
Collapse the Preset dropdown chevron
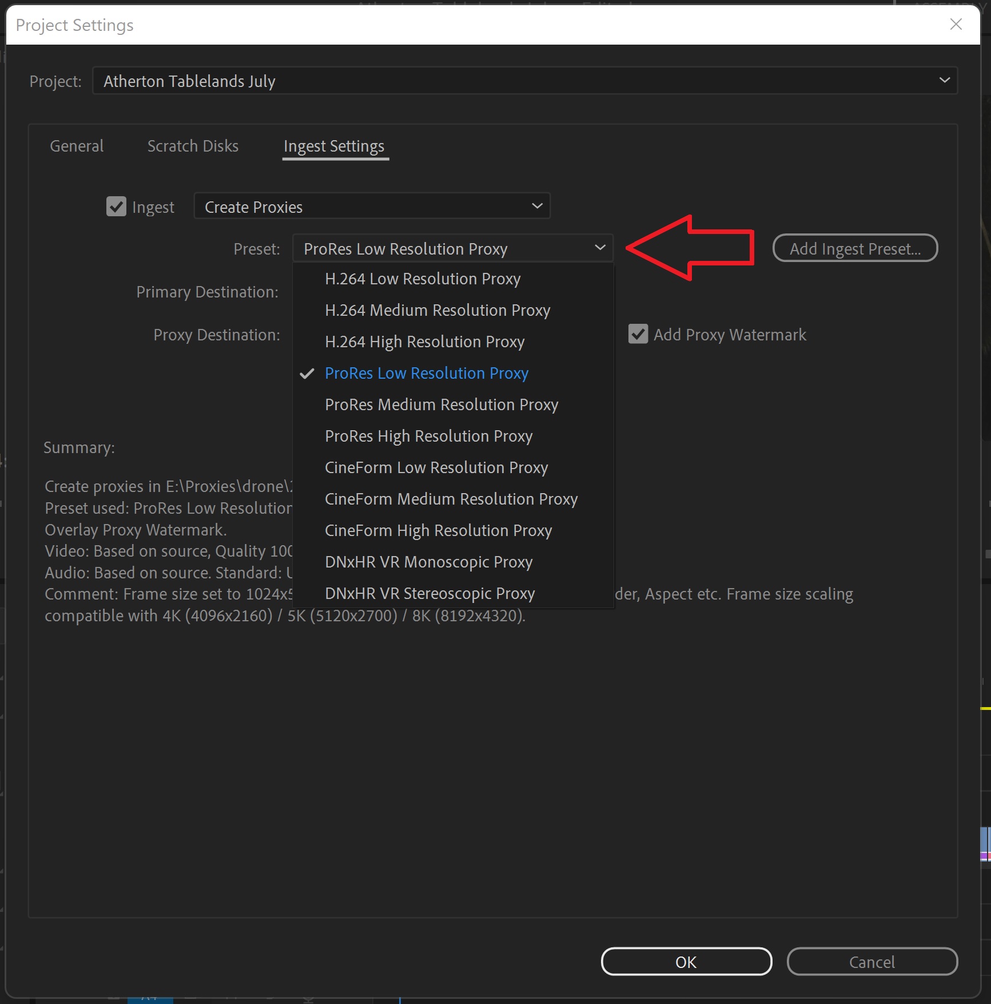tap(599, 248)
